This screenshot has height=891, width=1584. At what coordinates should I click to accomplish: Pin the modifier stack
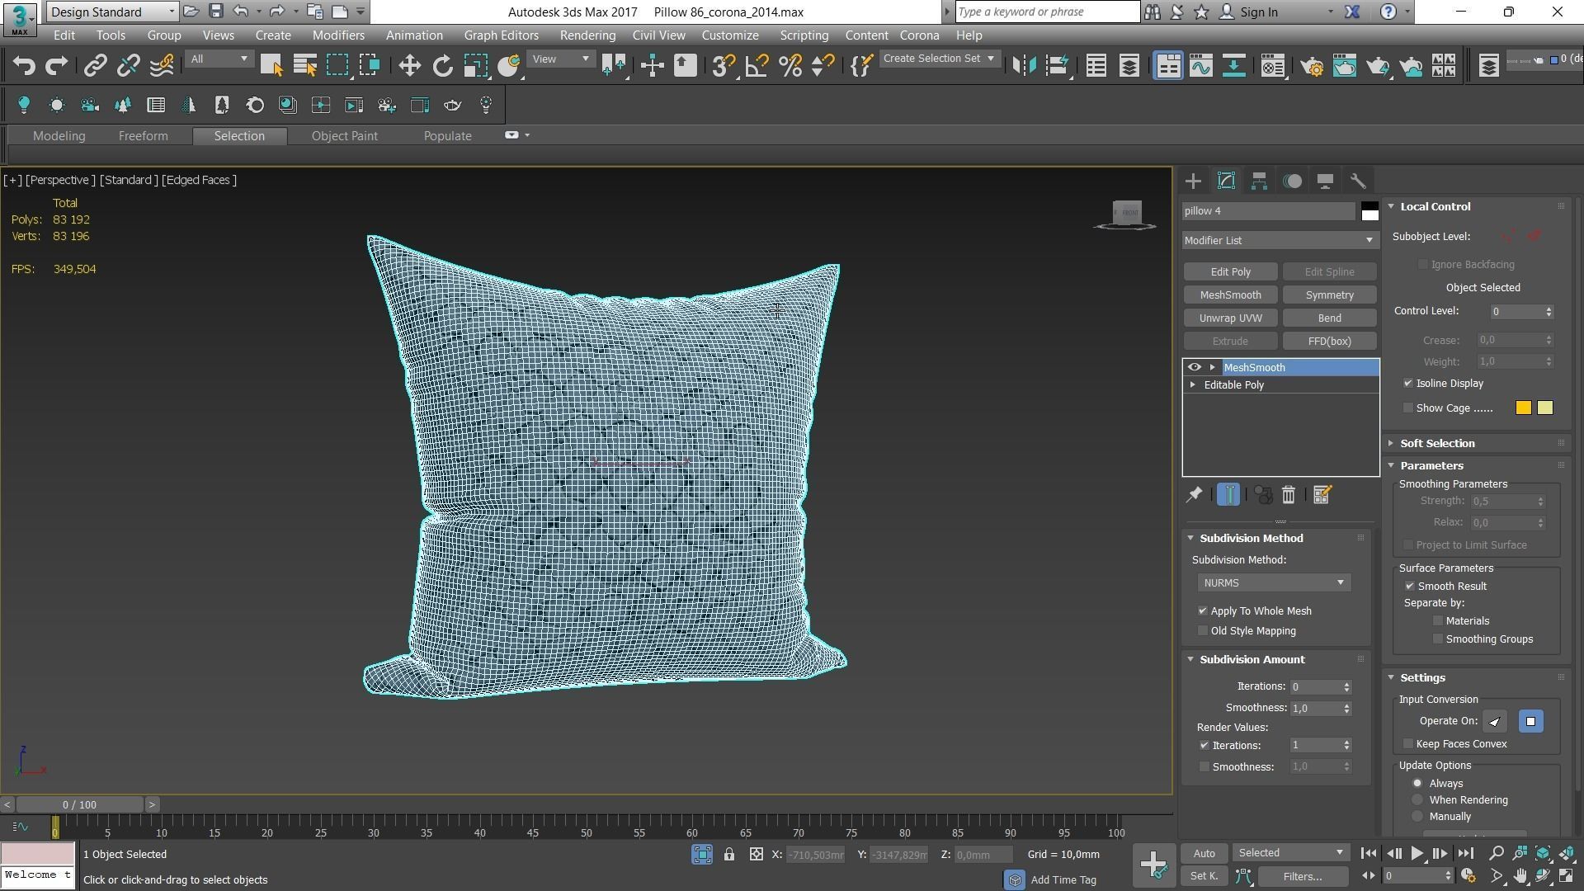pyautogui.click(x=1194, y=495)
